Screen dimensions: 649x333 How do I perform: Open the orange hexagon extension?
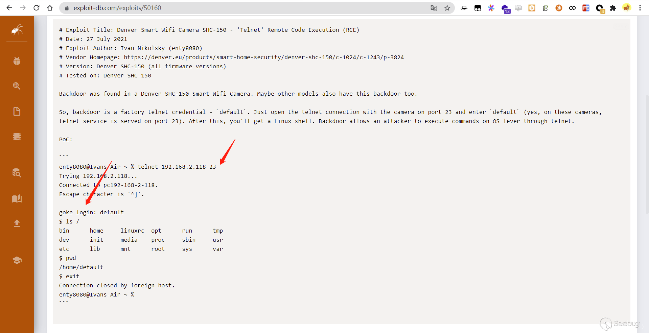click(x=532, y=8)
